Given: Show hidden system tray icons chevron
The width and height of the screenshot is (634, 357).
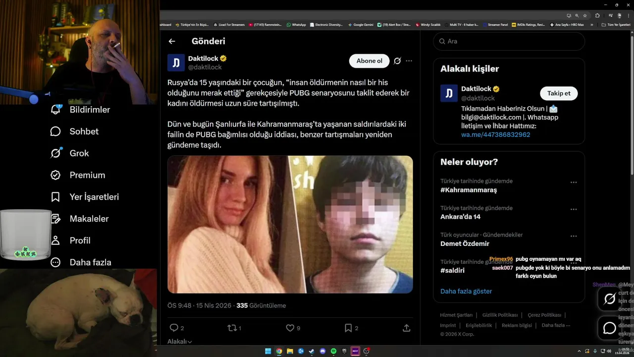Looking at the screenshot, I should [579, 351].
